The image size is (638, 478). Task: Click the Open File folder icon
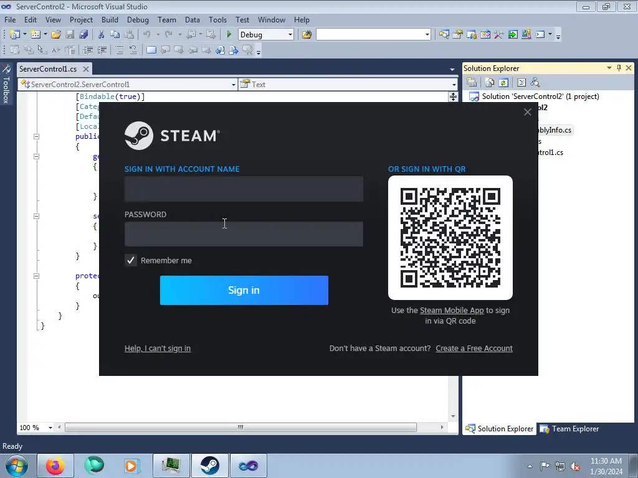[56, 35]
